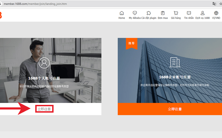Open the Home icon in the navigation
222x138 pixels.
(x=122, y=13)
